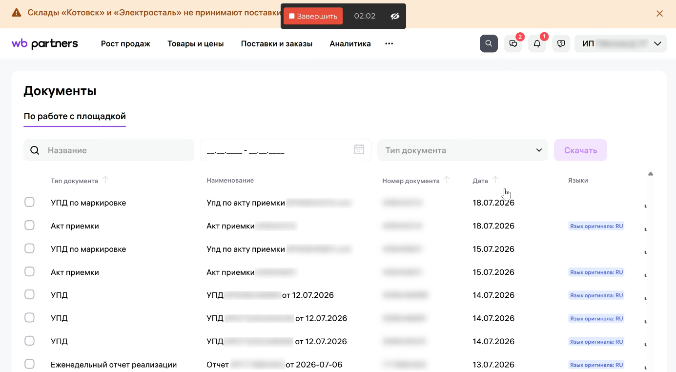The height and width of the screenshot is (372, 676).
Task: Click the calendar icon in date field
Action: pos(359,149)
